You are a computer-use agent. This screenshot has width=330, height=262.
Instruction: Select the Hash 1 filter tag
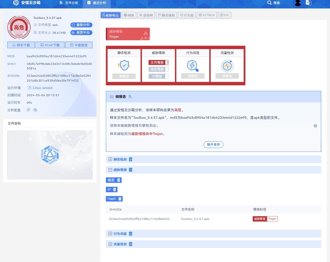114,199
